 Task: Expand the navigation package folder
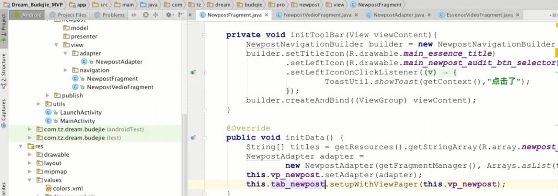(65, 70)
